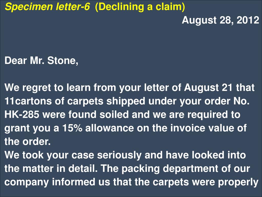The height and width of the screenshot is (197, 262).
Task: Click the '15%' allowance figure
Action: (72, 128)
